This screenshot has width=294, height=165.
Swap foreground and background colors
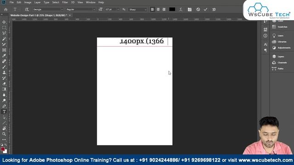(6, 145)
